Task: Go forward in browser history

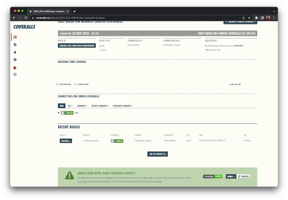Action: (x=20, y=18)
